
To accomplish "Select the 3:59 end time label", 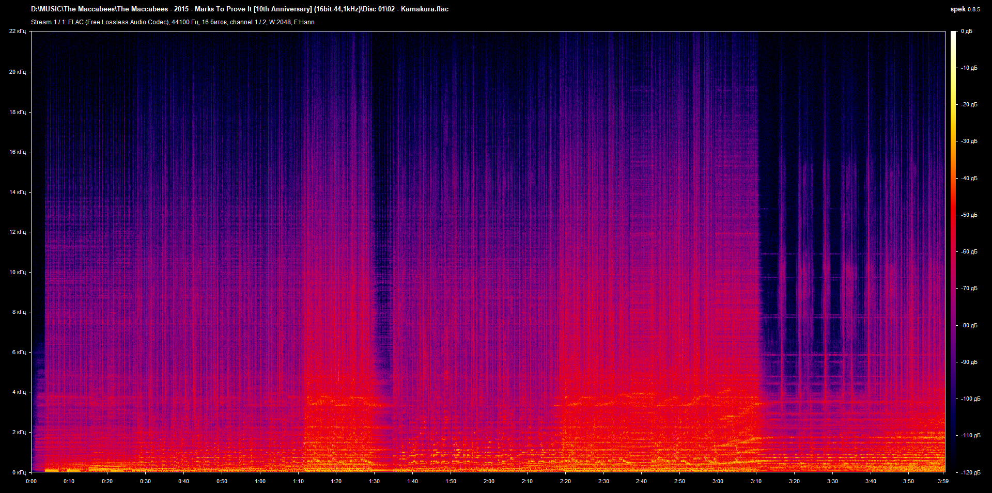I will tap(943, 481).
